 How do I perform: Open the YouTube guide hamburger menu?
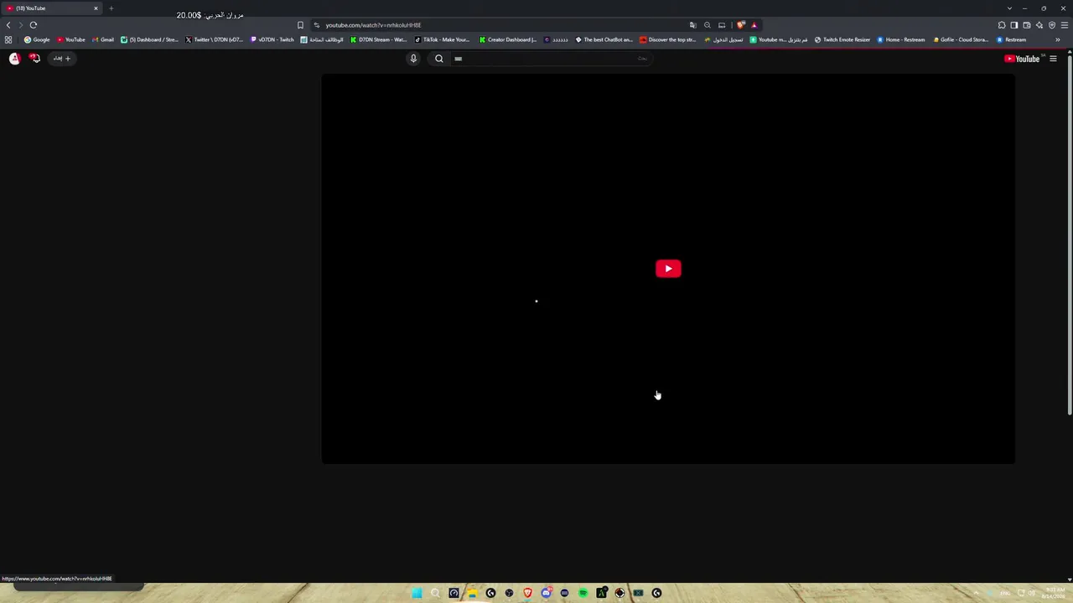click(1053, 59)
